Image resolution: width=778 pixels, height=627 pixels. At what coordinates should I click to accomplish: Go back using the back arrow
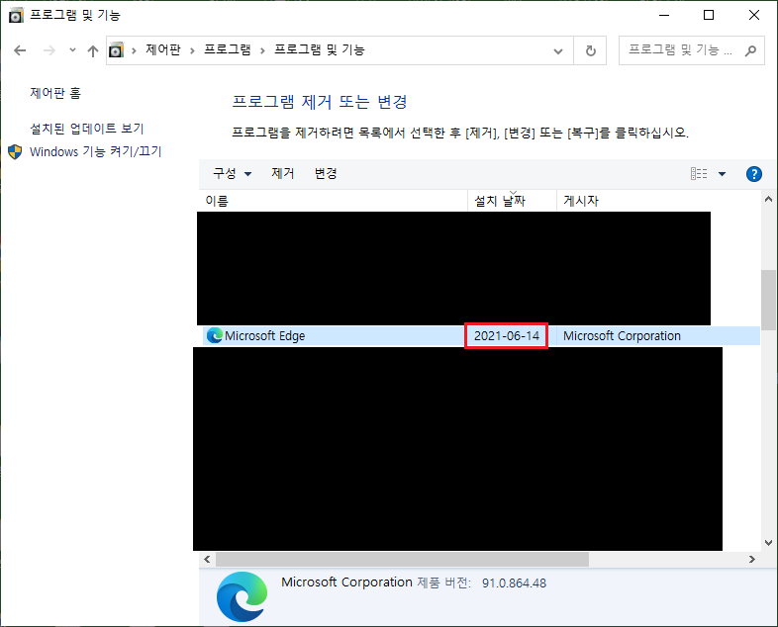(x=20, y=50)
